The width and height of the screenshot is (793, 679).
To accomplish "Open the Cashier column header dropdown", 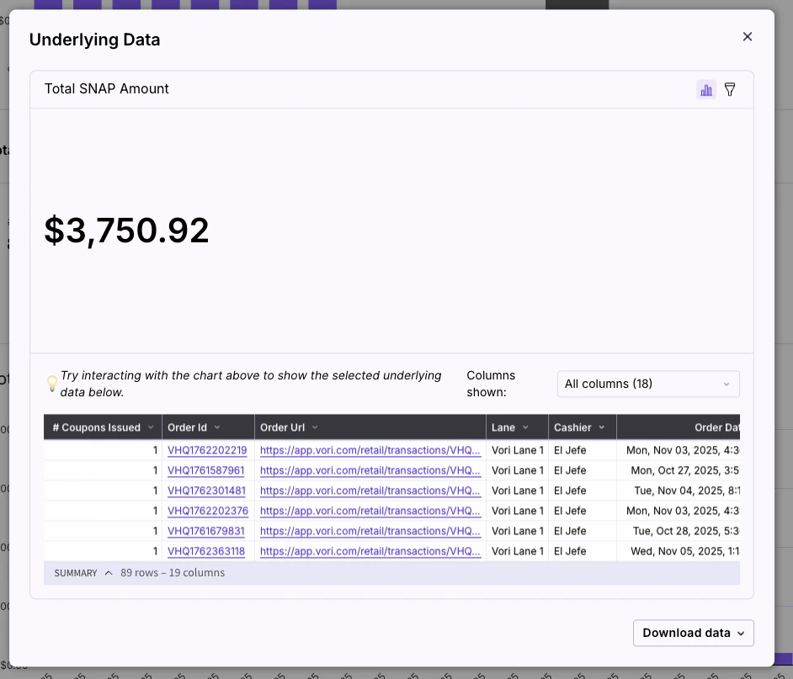I will pos(601,427).
